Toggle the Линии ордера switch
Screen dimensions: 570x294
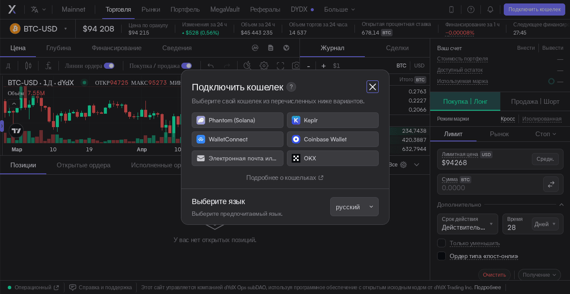109,66
